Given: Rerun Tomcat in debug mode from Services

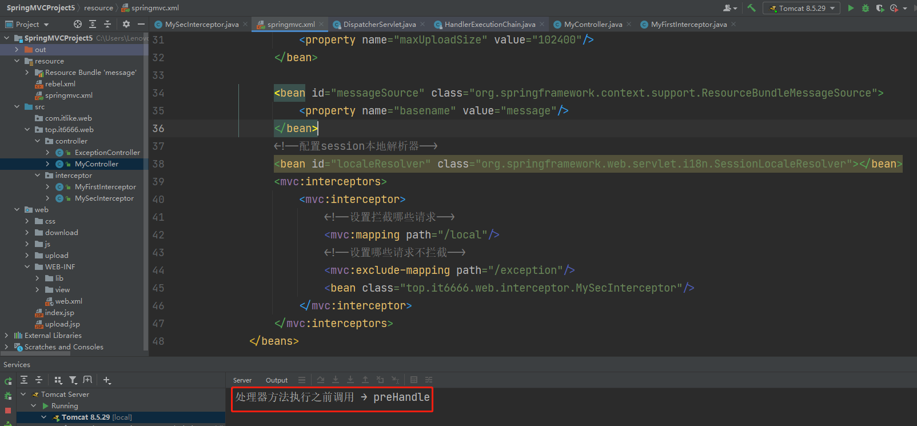Looking at the screenshot, I should click(x=8, y=396).
